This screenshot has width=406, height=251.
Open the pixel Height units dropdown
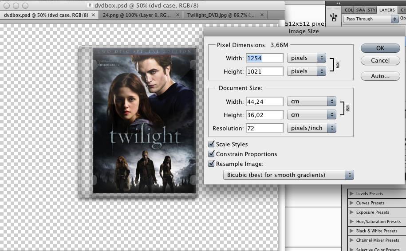click(306, 71)
